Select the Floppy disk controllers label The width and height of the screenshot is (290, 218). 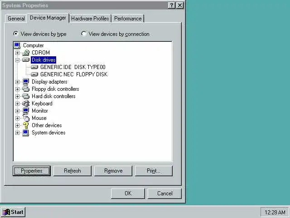pyautogui.click(x=55, y=89)
